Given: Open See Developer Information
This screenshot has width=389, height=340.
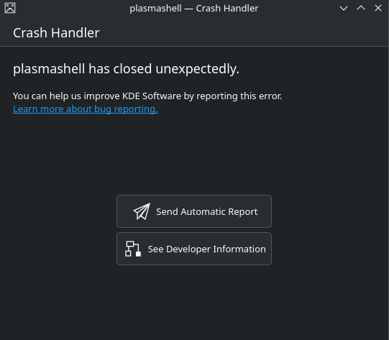Looking at the screenshot, I should [194, 249].
